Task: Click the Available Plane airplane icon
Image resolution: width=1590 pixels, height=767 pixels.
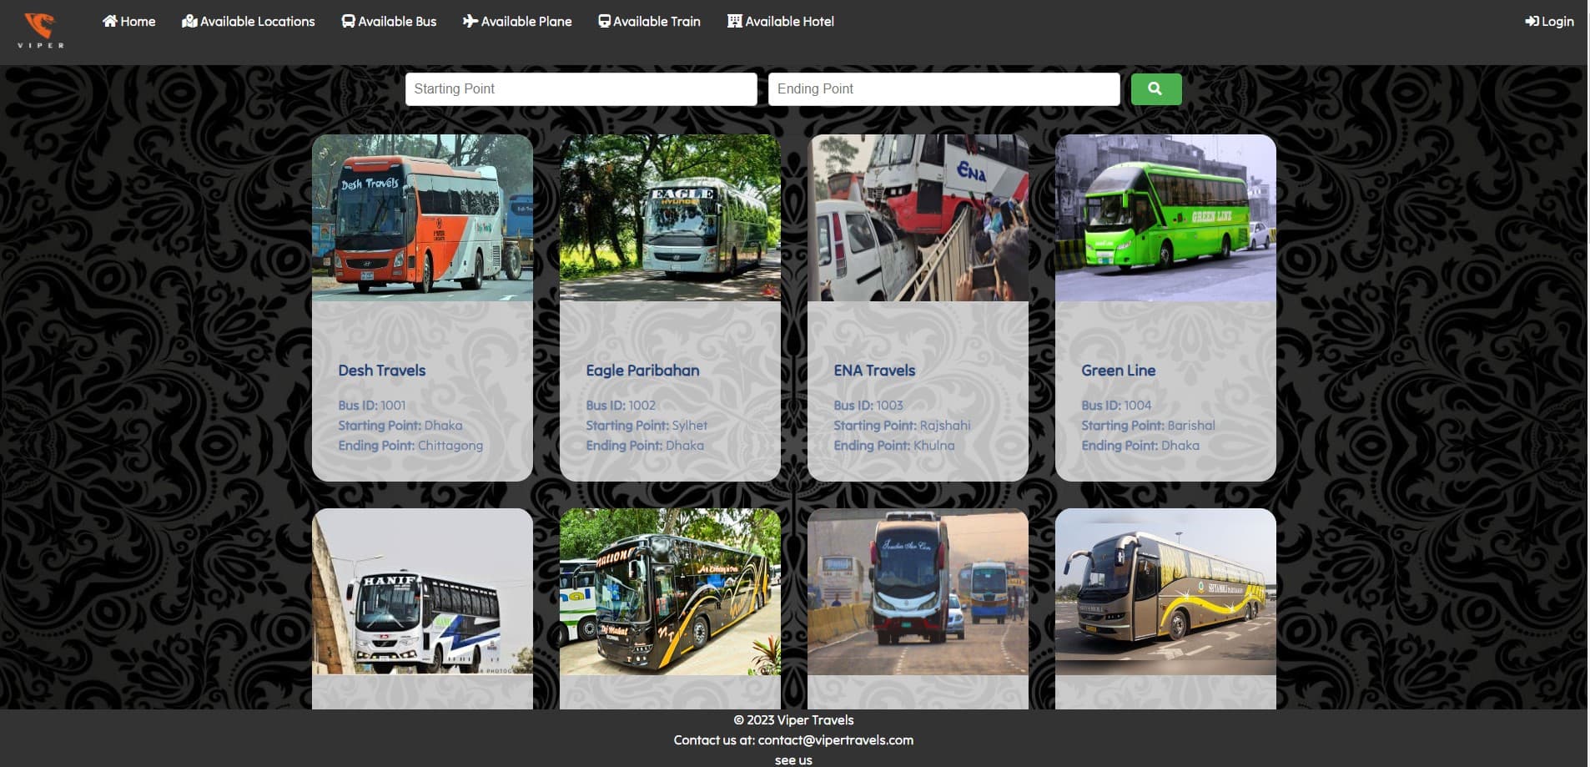Action: coord(470,21)
